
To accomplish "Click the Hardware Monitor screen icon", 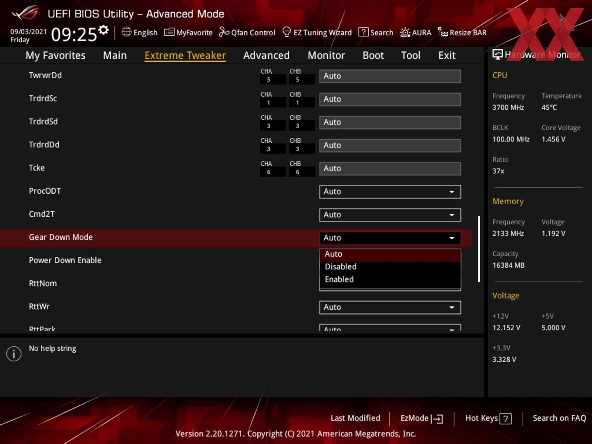I will pos(498,54).
